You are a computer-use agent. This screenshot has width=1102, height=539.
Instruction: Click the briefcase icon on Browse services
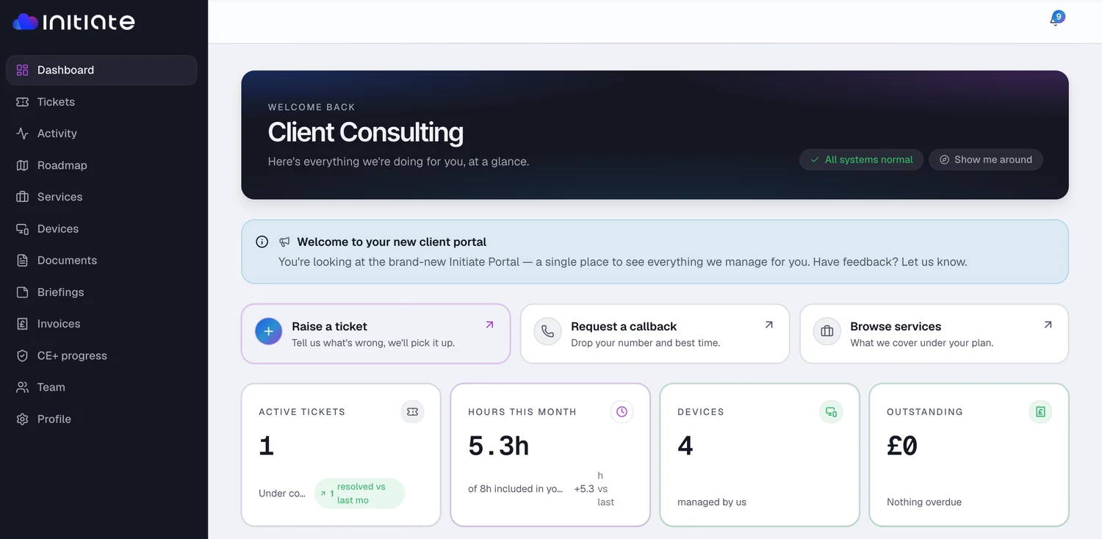(826, 332)
